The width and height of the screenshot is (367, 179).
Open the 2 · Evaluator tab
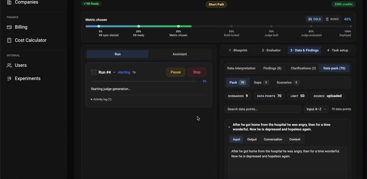point(271,50)
